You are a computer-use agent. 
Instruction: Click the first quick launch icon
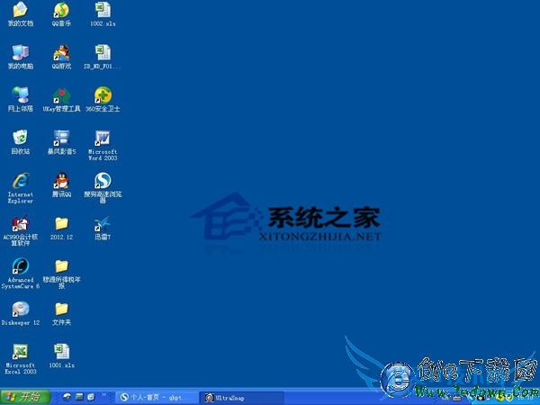click(67, 397)
